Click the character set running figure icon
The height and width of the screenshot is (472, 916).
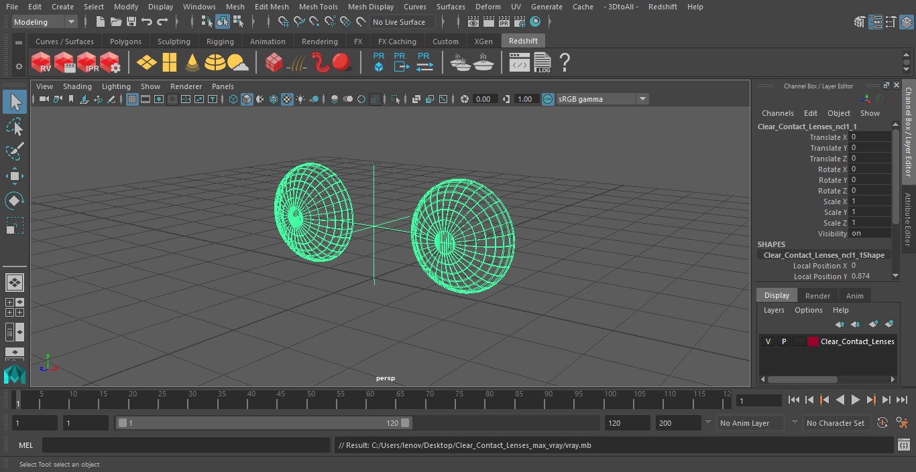[x=902, y=423]
